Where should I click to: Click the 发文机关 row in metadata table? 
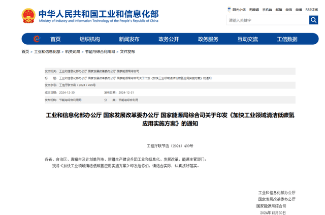170,71
